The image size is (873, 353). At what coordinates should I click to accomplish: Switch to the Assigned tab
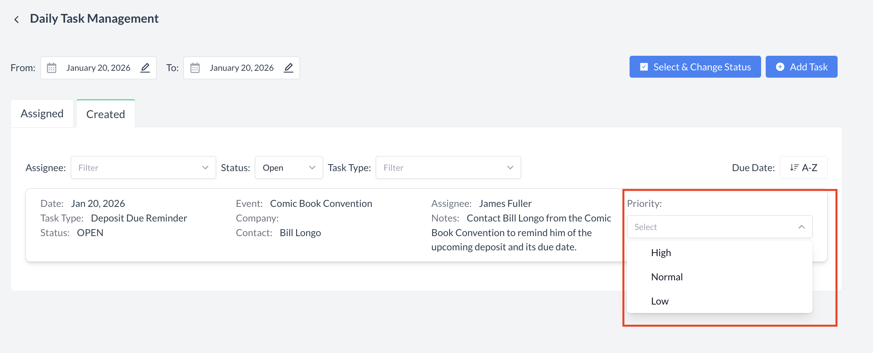(42, 114)
